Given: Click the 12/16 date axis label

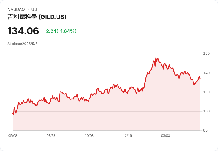Looking at the screenshot, I should click(x=127, y=136).
